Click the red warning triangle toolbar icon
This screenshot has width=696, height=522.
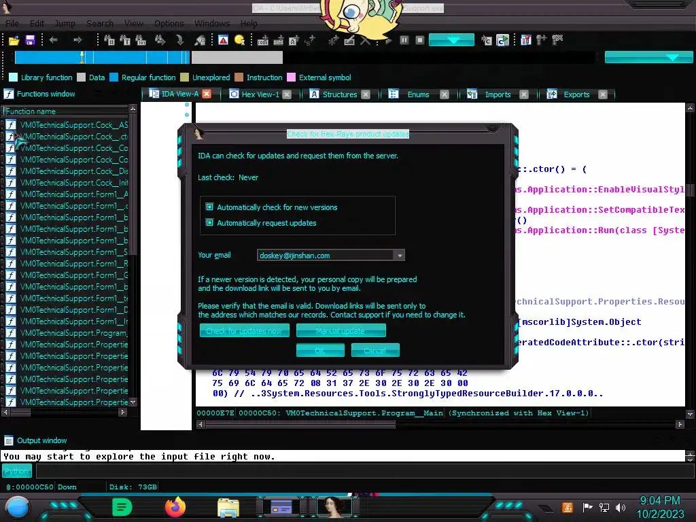tap(223, 40)
